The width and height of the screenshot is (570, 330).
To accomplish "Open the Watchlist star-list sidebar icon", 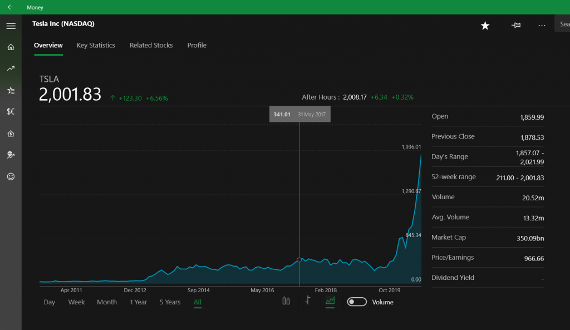I will (11, 90).
